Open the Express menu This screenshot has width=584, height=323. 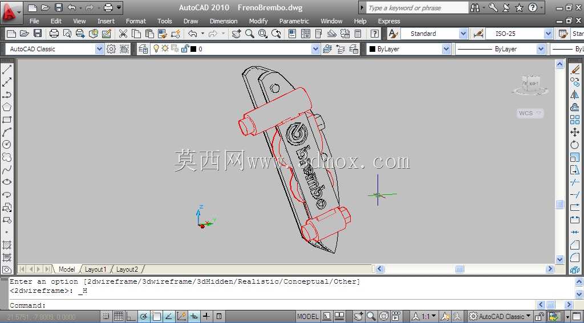point(389,21)
